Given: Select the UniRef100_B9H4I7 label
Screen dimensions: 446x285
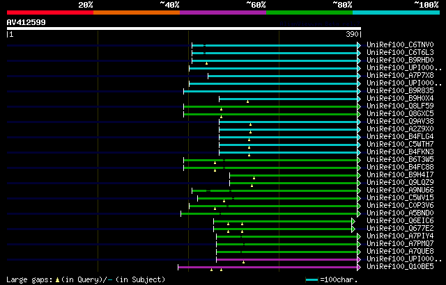Looking at the screenshot, I should pos(400,175).
